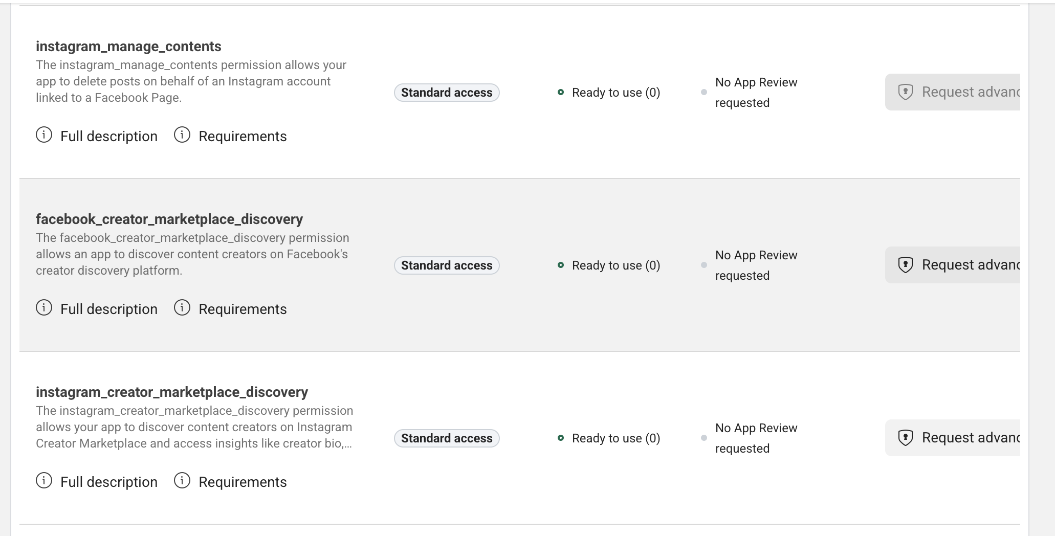This screenshot has height=536, width=1055.
Task: Click info icon beside instagram_creator_marketplace_discovery Requirements
Action: coord(182,481)
